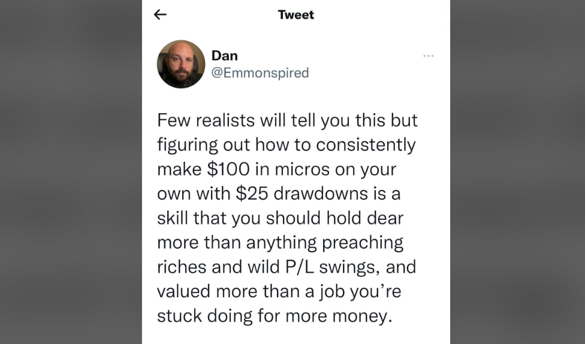This screenshot has width=585, height=344.
Task: Open Dan's profile picture
Action: click(181, 64)
